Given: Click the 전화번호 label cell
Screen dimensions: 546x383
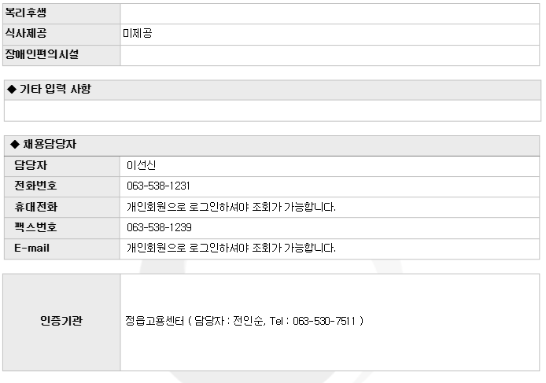Looking at the screenshot, I should 62,186.
